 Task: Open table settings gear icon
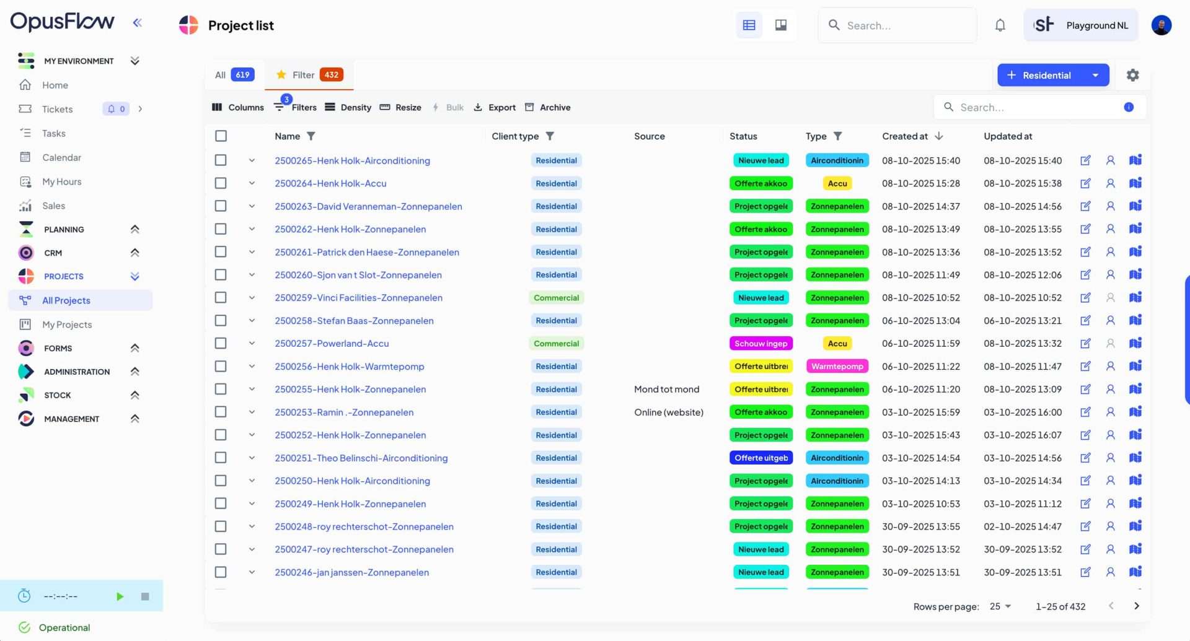[x=1132, y=75]
